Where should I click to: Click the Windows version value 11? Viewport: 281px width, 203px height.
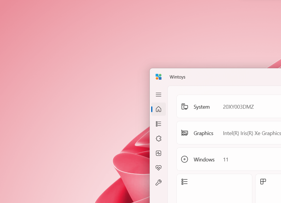[x=226, y=160]
